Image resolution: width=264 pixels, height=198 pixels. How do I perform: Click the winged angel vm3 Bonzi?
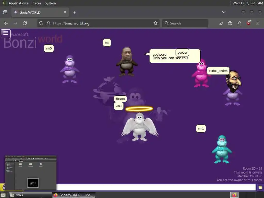coord(139,126)
